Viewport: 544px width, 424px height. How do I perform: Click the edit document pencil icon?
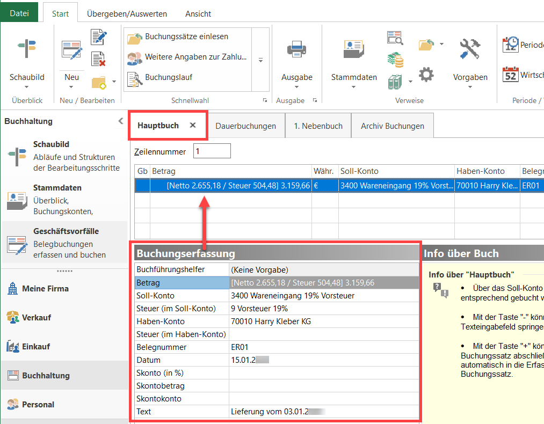[x=99, y=37]
